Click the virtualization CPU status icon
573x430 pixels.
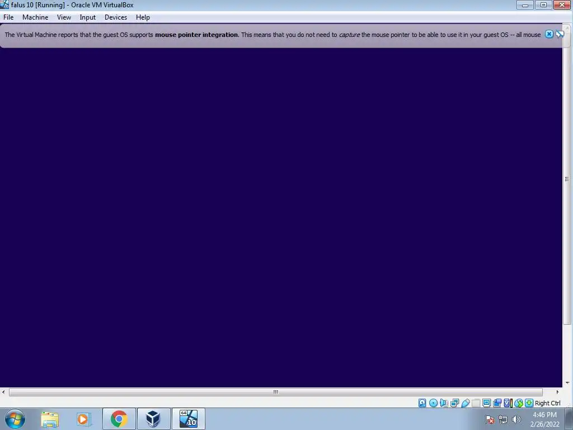click(x=508, y=403)
